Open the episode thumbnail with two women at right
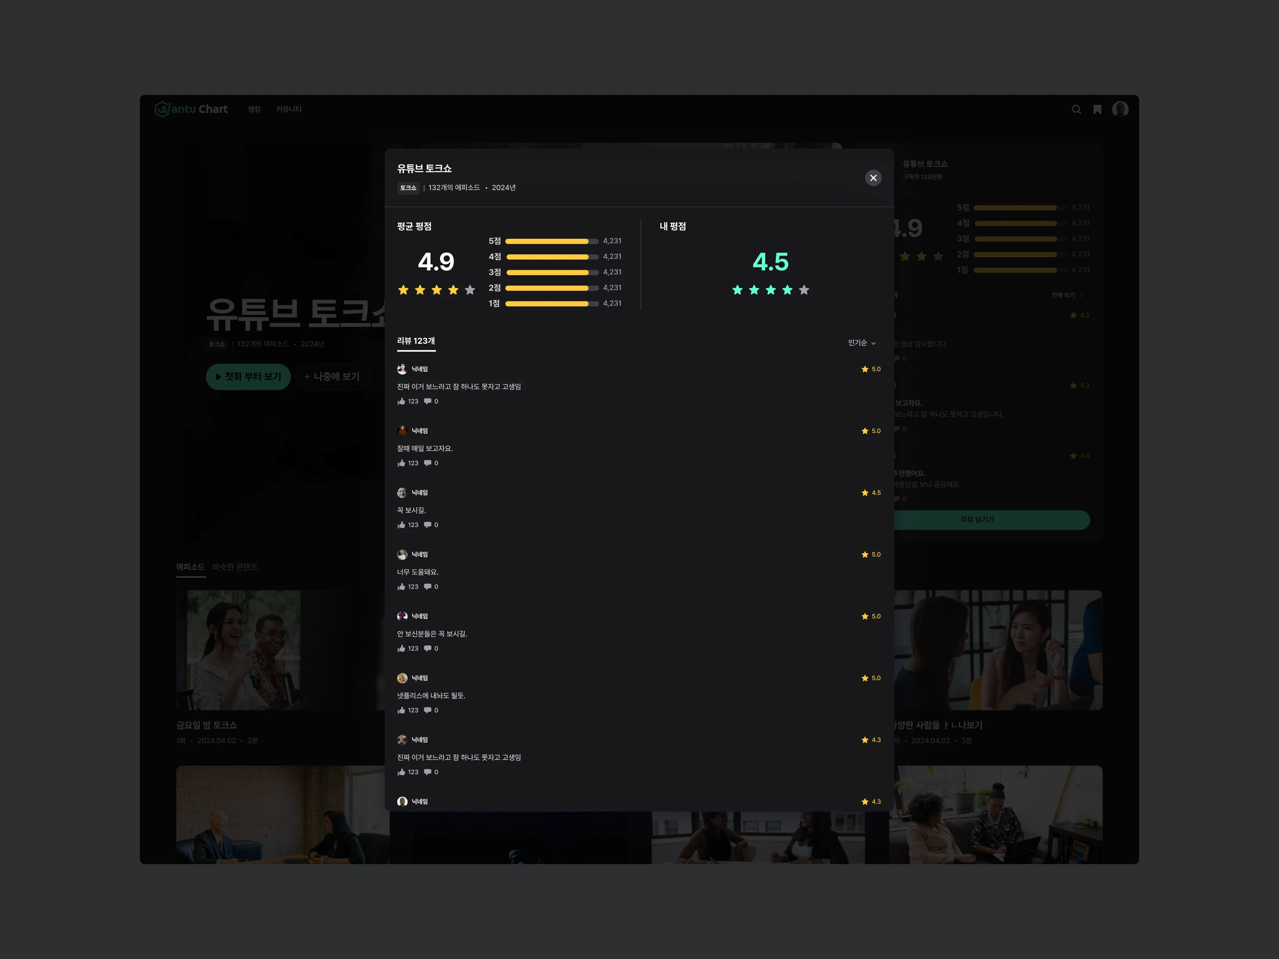Image resolution: width=1279 pixels, height=959 pixels. pyautogui.click(x=996, y=650)
